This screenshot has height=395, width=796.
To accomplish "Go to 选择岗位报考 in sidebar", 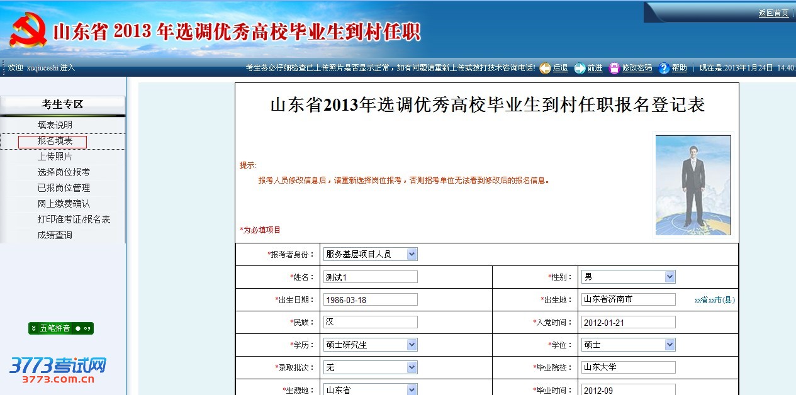I will pyautogui.click(x=64, y=172).
